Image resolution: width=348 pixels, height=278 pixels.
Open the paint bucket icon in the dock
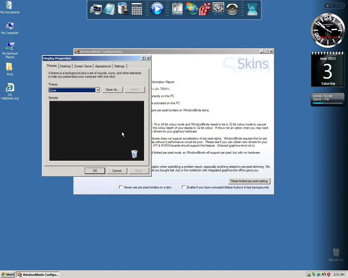pos(123,9)
